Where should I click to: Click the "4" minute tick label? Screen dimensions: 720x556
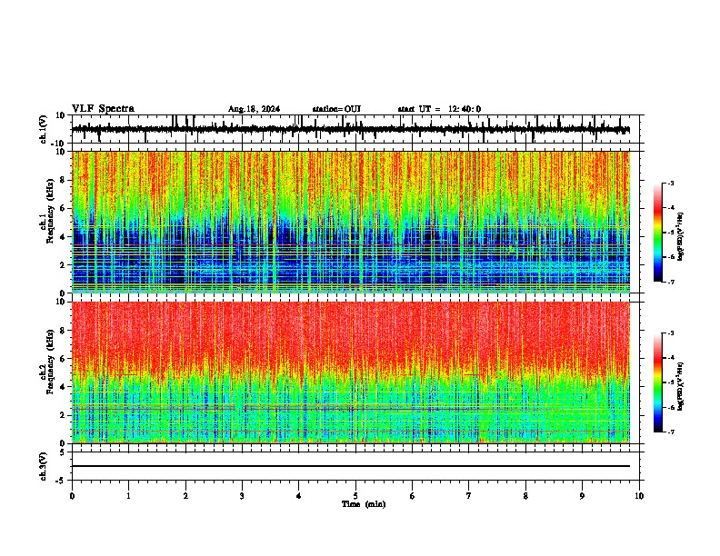click(x=299, y=496)
